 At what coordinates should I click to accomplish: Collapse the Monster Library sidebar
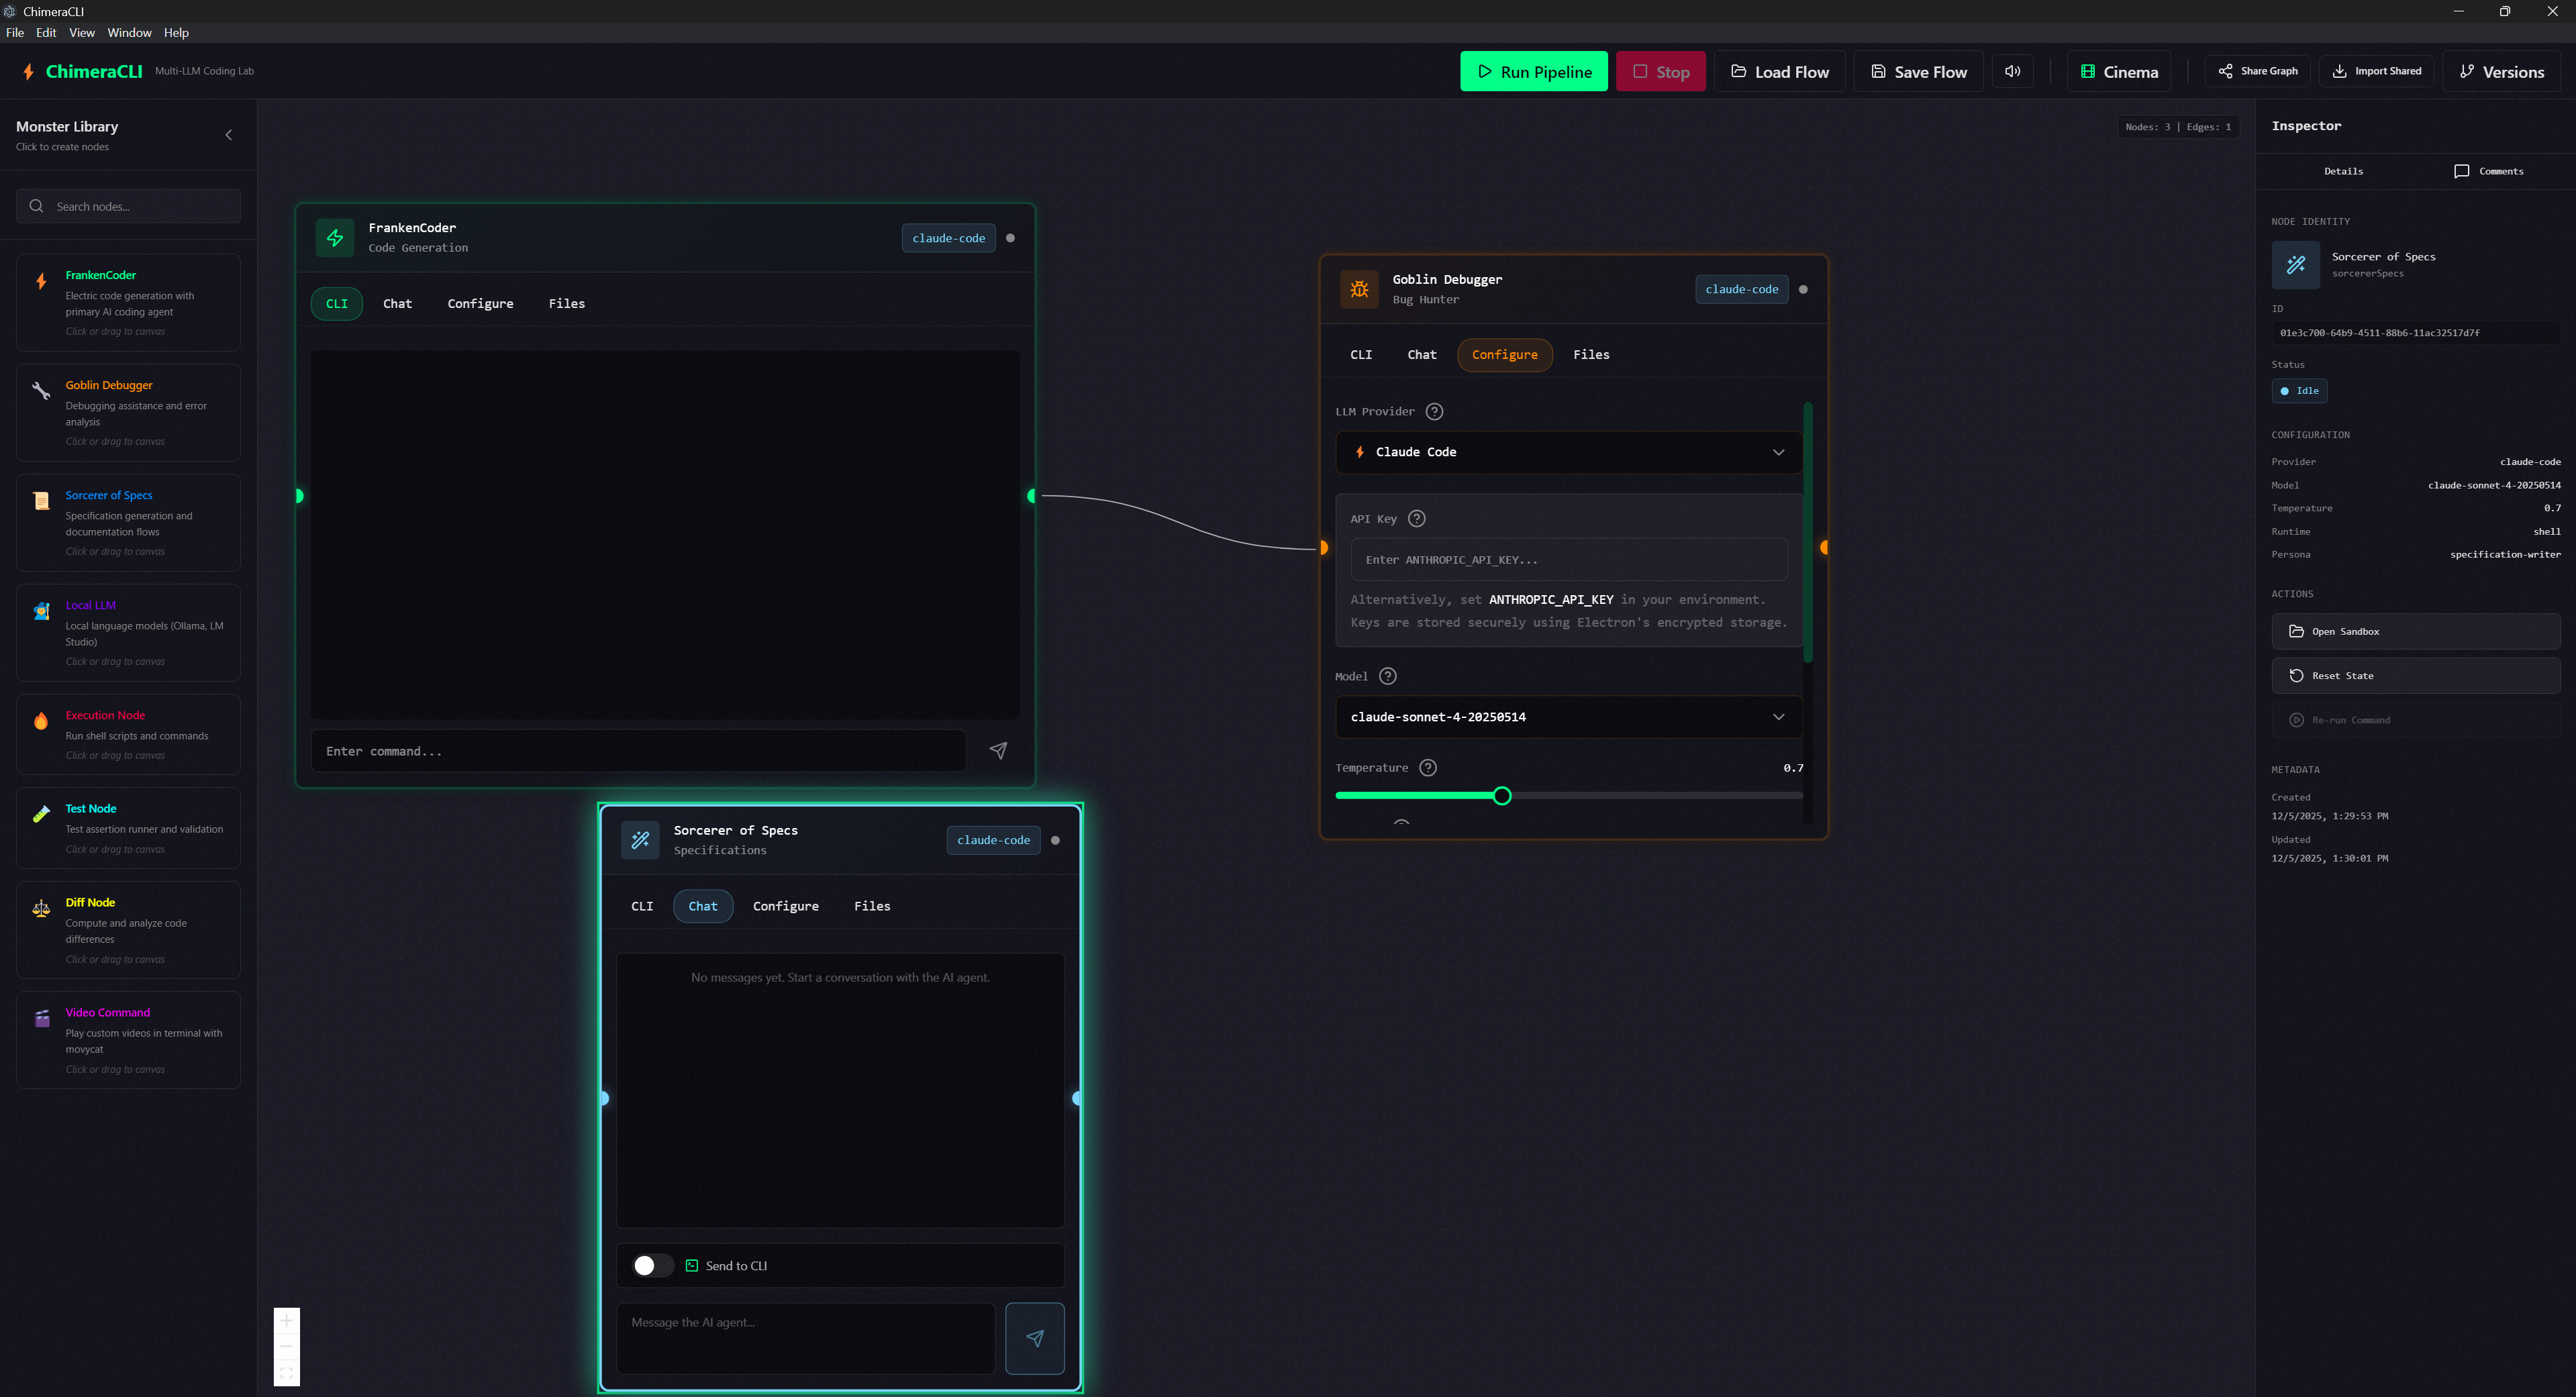[x=229, y=135]
